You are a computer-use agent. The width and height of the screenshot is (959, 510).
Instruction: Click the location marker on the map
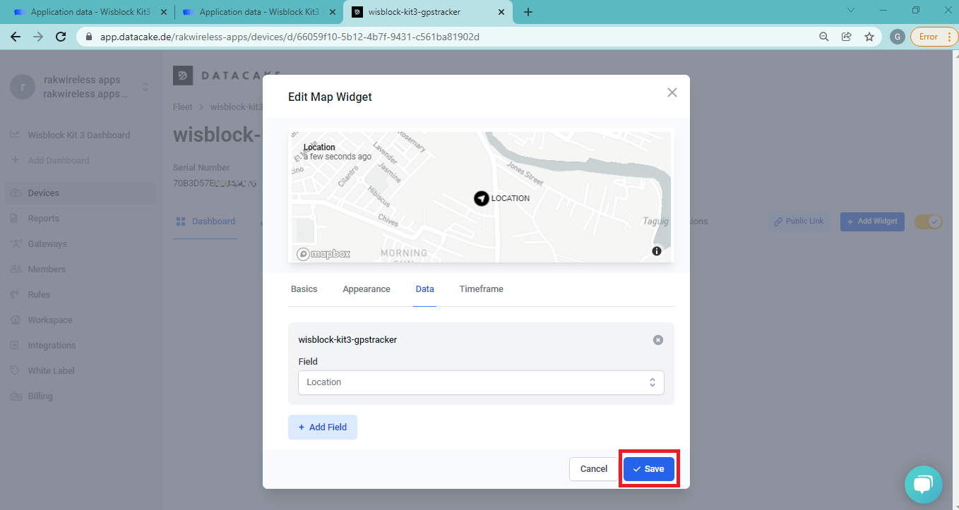coord(481,198)
